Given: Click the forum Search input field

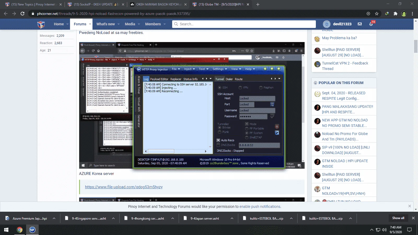Looking at the screenshot, I should (244, 24).
